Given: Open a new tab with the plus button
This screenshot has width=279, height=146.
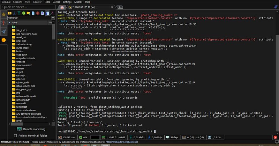Looking at the screenshot, I should [120, 7].
